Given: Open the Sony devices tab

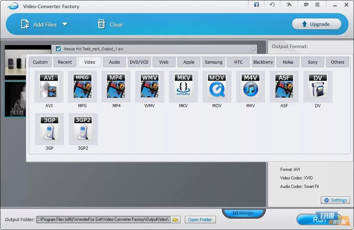Looking at the screenshot, I should click(x=313, y=62).
